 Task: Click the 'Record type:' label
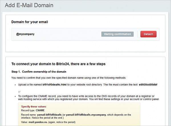(28, 110)
